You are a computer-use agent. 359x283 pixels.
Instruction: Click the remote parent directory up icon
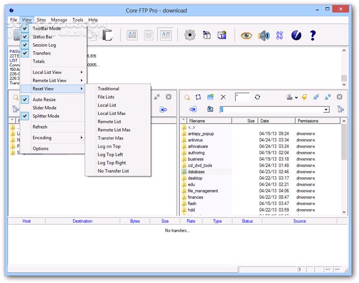tap(210, 109)
